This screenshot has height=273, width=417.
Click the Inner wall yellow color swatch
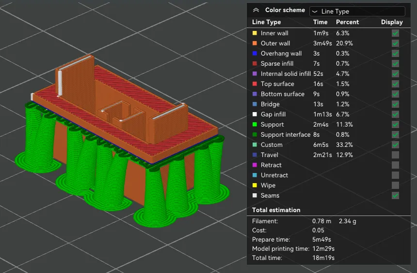[x=255, y=33]
